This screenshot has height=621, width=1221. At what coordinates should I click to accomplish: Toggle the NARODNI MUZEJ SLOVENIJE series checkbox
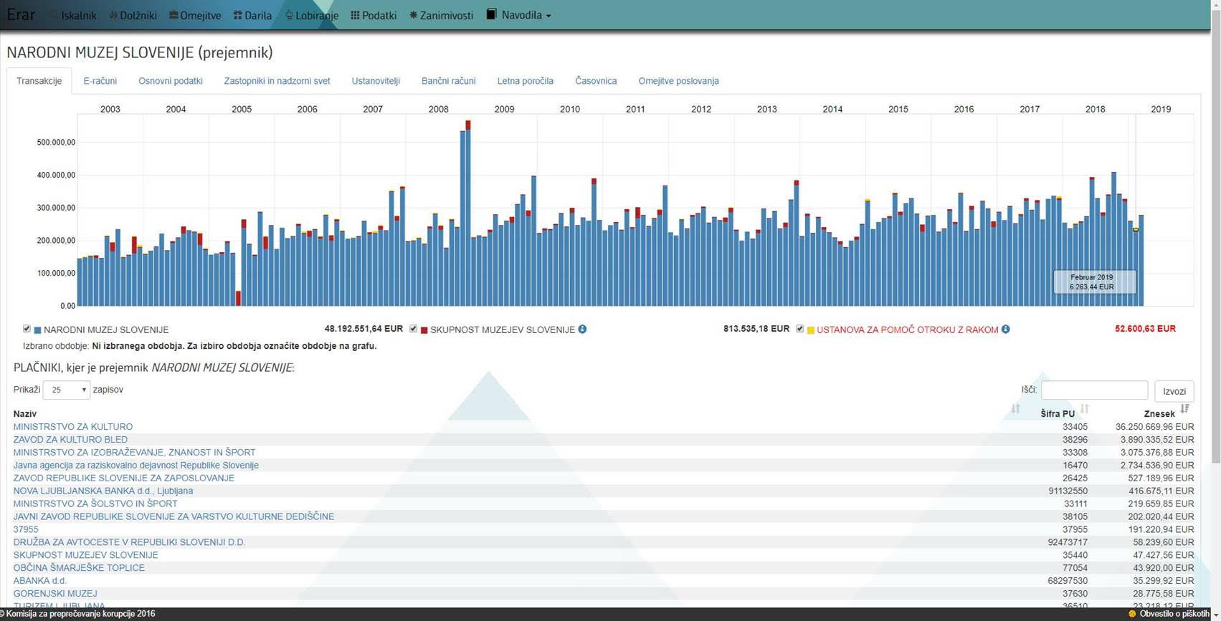[x=27, y=329]
